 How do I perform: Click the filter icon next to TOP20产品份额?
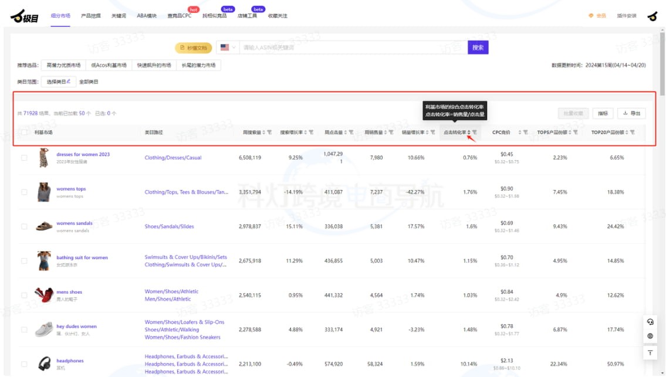633,133
